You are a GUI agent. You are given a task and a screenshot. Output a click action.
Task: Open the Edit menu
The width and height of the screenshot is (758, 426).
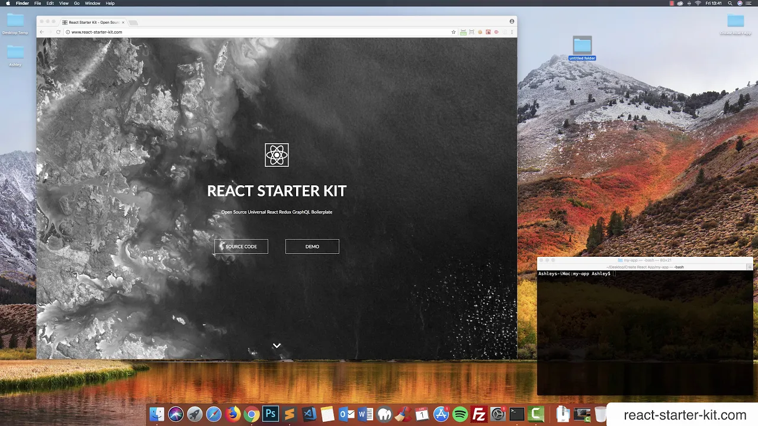pyautogui.click(x=50, y=4)
